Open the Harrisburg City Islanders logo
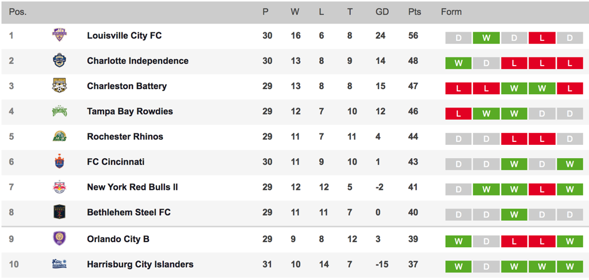 (59, 264)
